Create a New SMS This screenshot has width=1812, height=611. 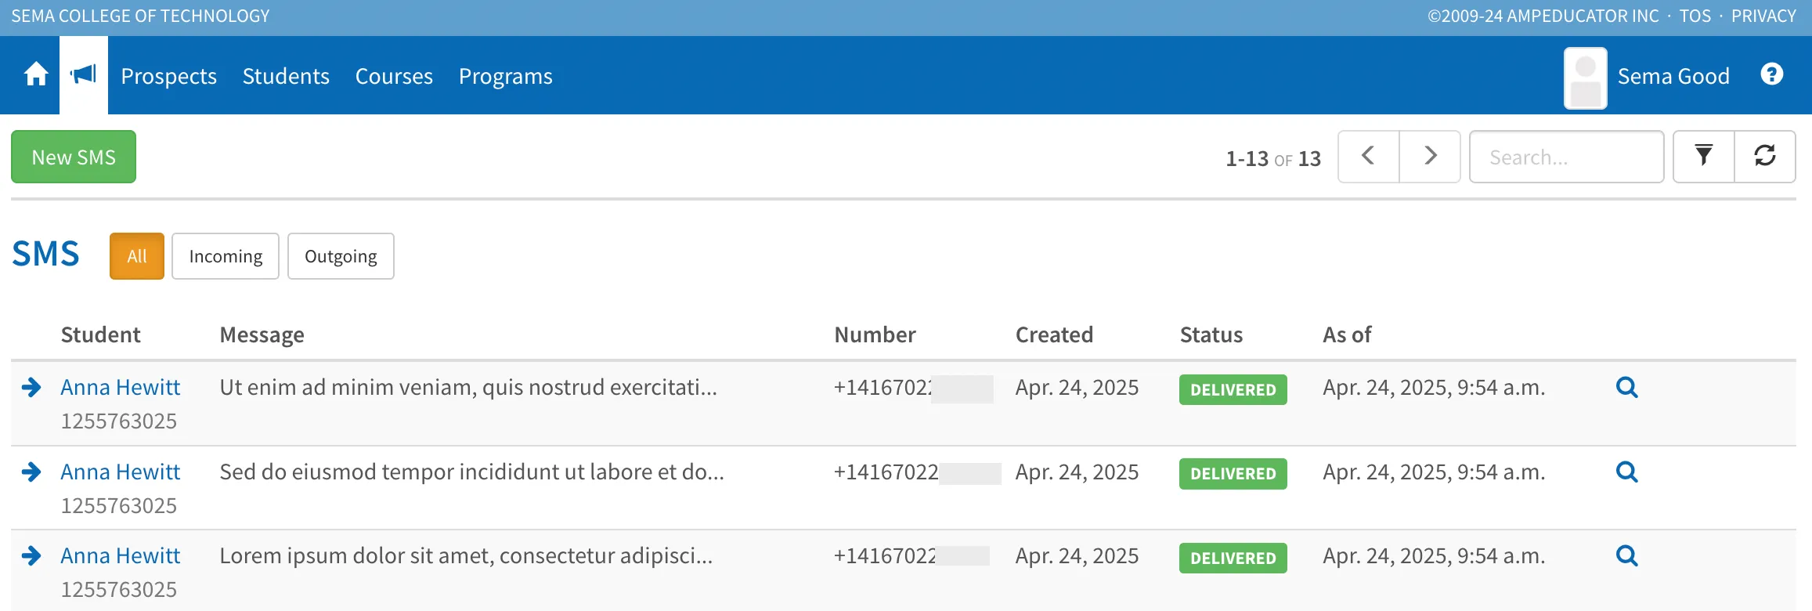[x=74, y=157]
